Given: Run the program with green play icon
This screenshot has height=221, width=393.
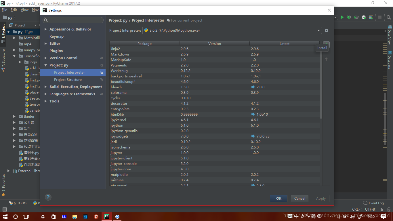Looking at the screenshot, I should [x=342, y=18].
